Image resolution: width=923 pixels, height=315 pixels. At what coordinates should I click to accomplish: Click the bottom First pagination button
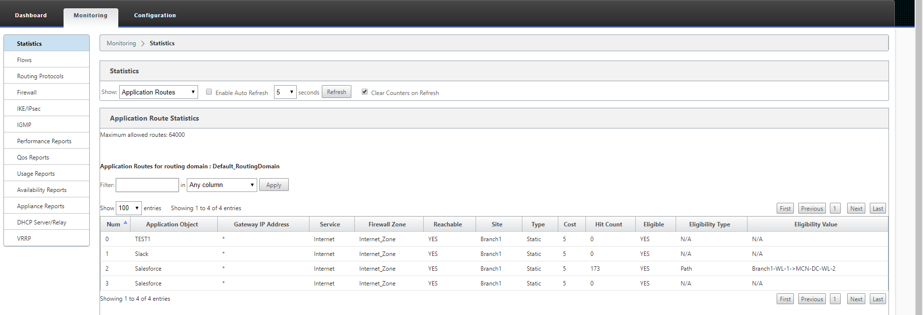coord(785,299)
